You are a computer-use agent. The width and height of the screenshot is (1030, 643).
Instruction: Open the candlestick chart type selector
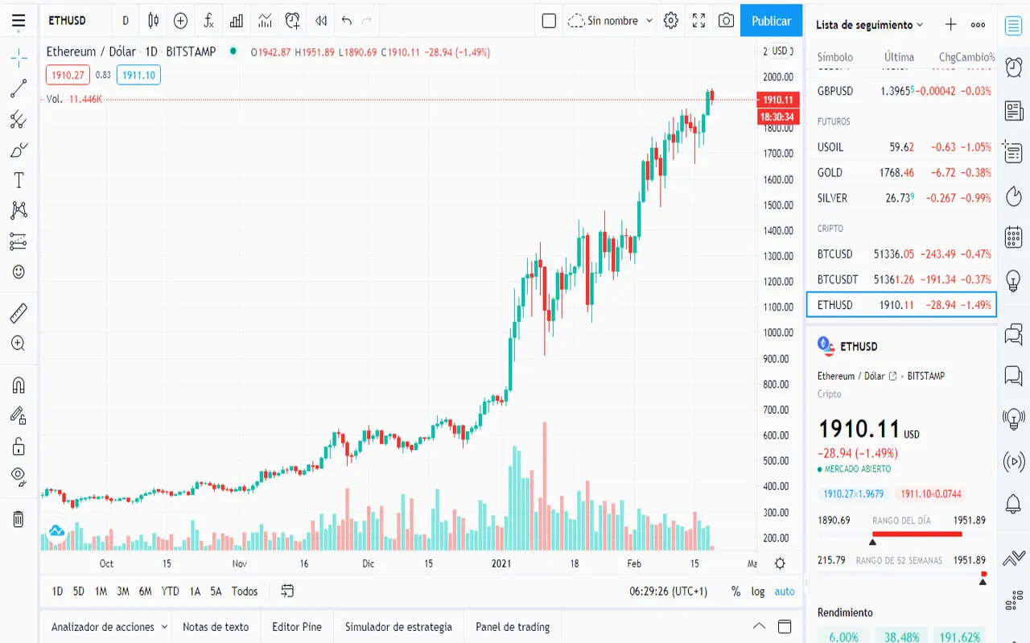(153, 21)
